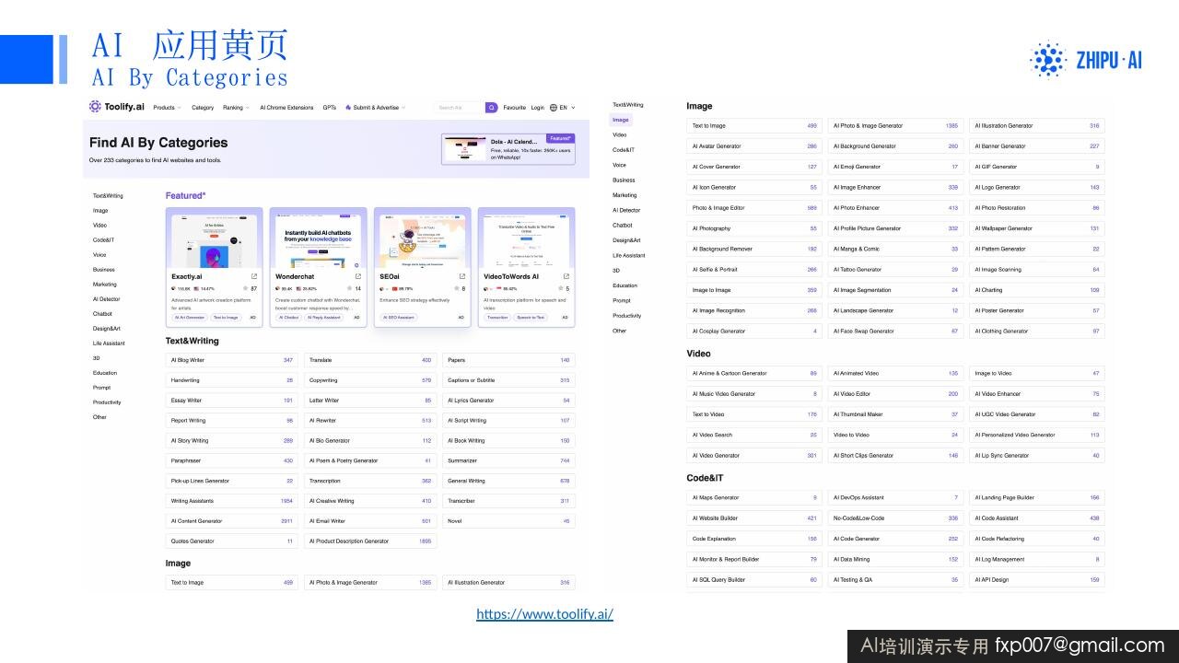This screenshot has width=1179, height=663.
Task: Click the Toolify.ai logo
Action: coord(117,107)
